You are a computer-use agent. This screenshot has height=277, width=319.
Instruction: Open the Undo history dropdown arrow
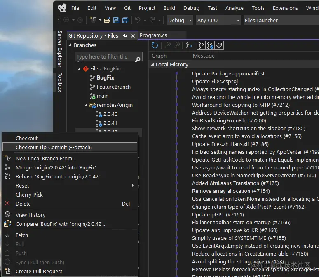tap(145, 20)
